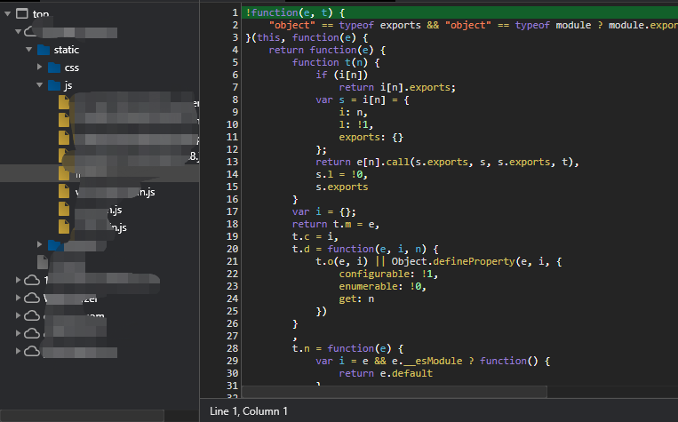Click the file tree horizontal scrollbar
The image size is (678, 422).
tap(82, 416)
